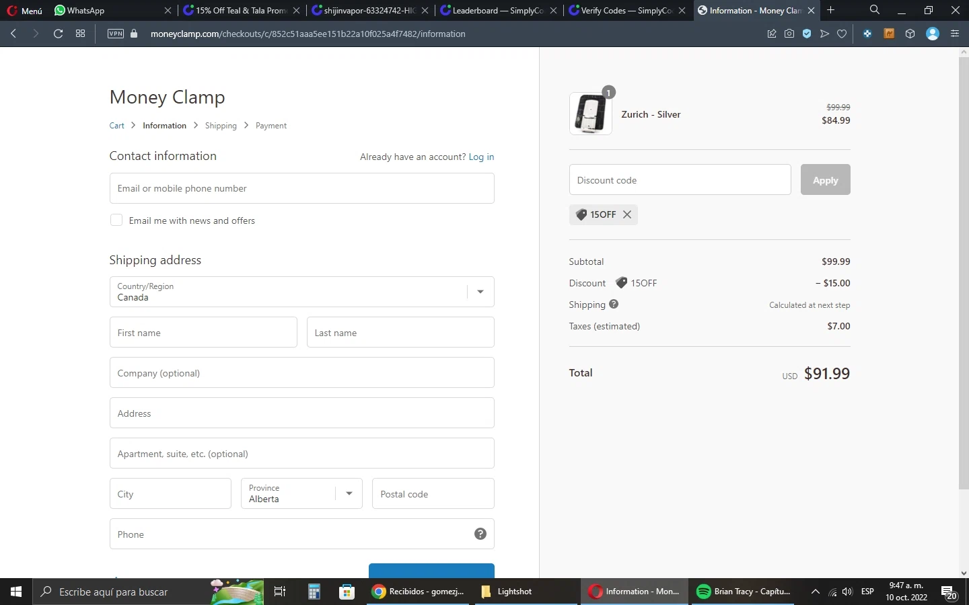Open a new tab with plus button
This screenshot has height=605, width=969.
pos(831,10)
